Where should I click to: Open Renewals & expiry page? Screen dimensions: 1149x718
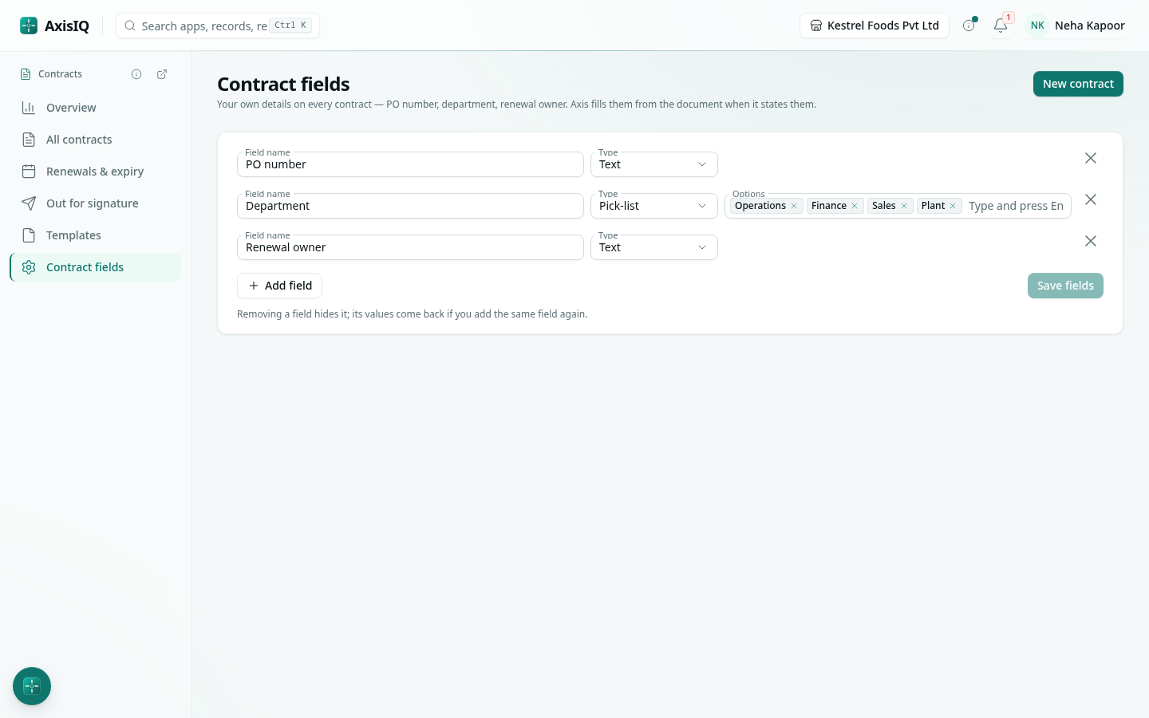coord(96,172)
